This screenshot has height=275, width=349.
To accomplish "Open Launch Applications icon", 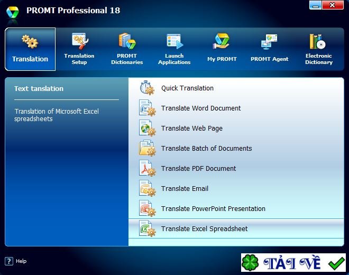I will pyautogui.click(x=174, y=41).
